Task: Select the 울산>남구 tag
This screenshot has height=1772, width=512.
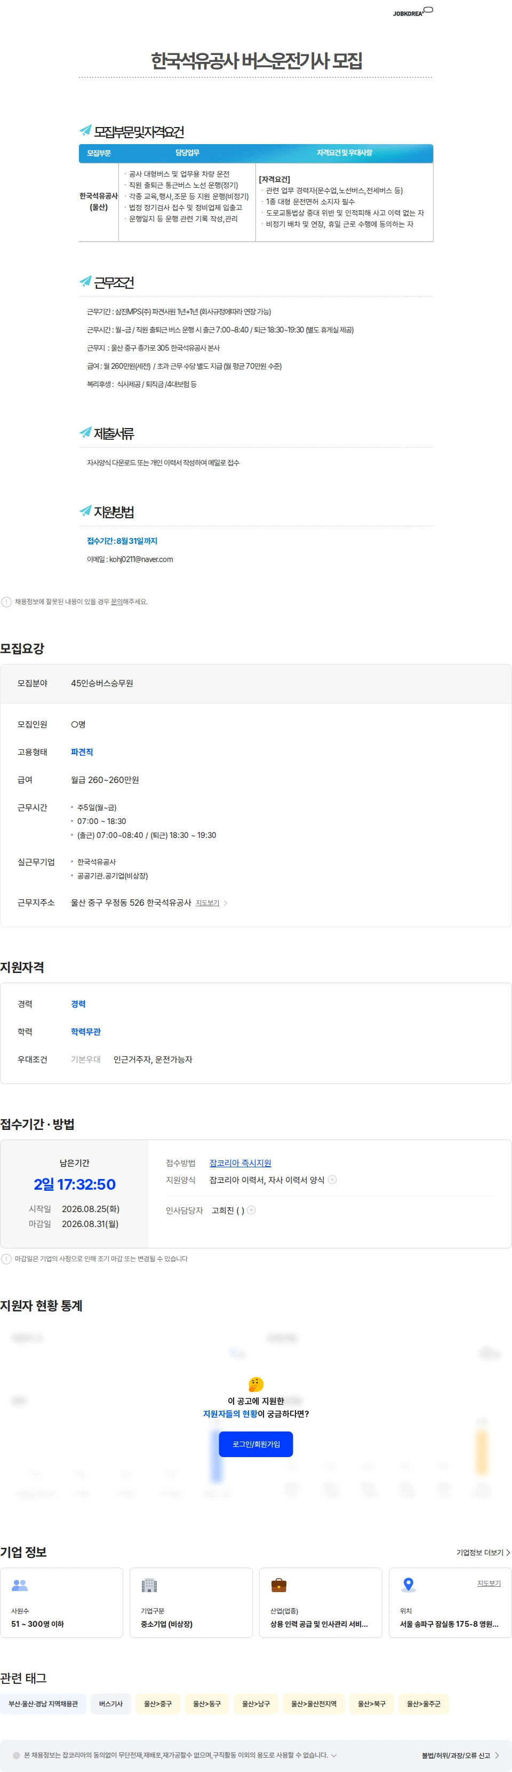Action: (255, 1703)
